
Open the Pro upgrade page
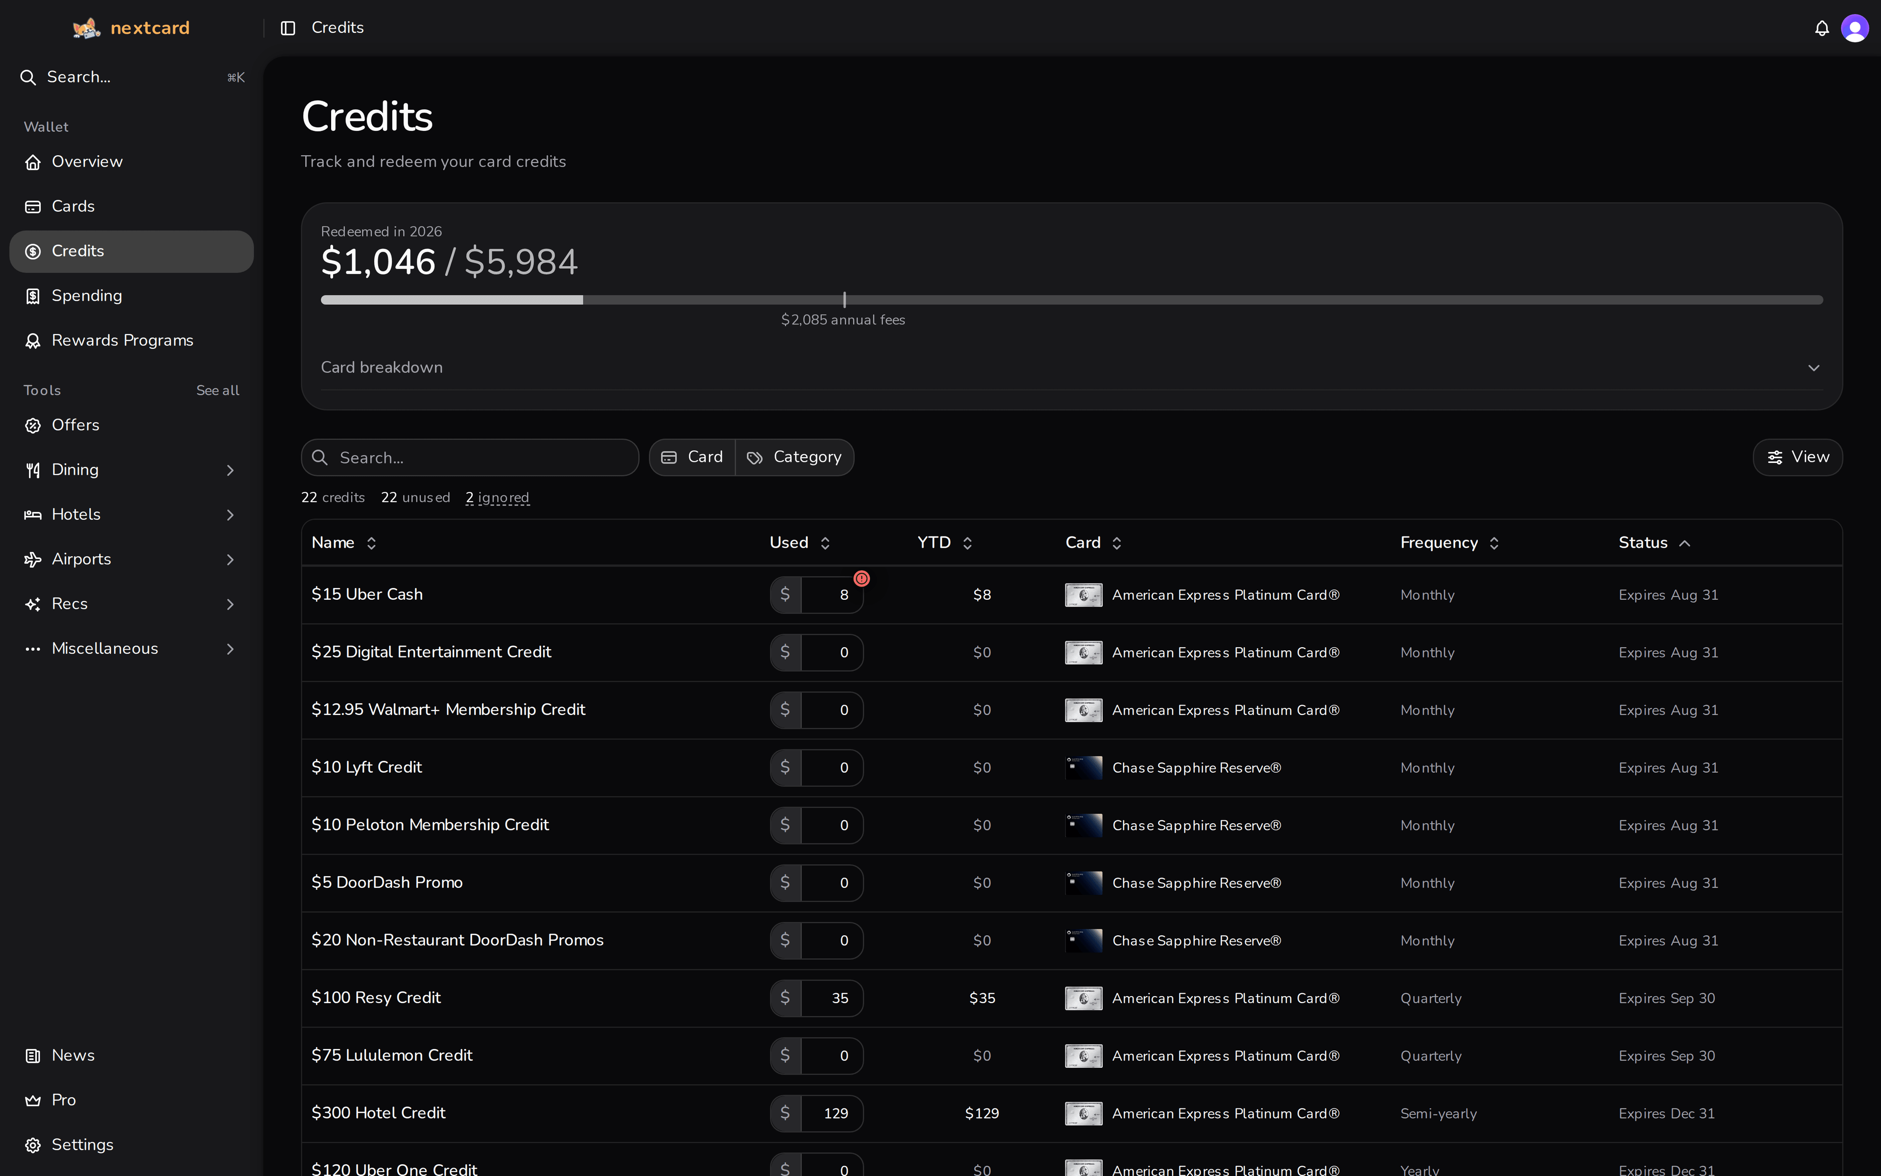[131, 1101]
